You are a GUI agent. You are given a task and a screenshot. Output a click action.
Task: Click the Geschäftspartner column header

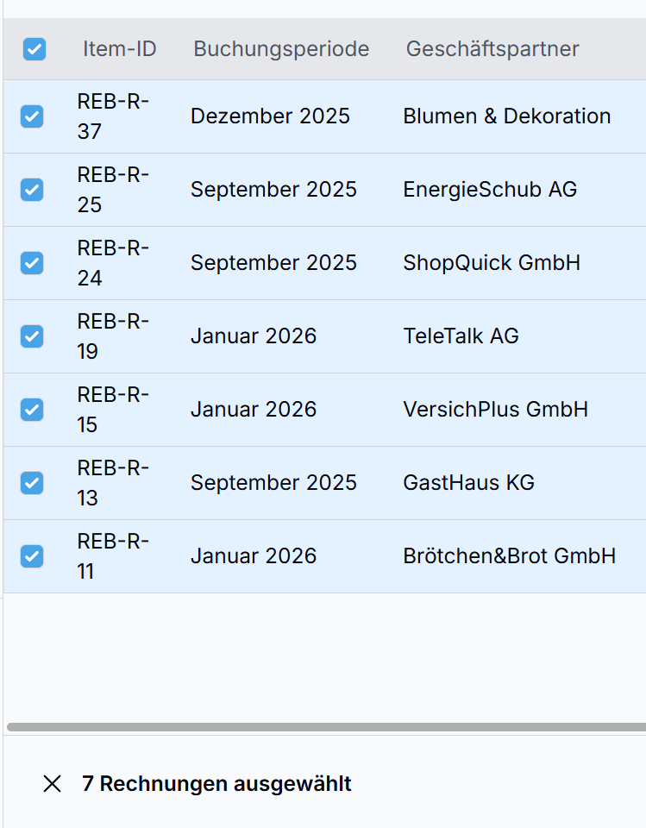click(492, 49)
